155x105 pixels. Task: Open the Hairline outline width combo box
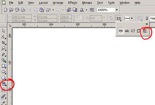[x=152, y=18]
